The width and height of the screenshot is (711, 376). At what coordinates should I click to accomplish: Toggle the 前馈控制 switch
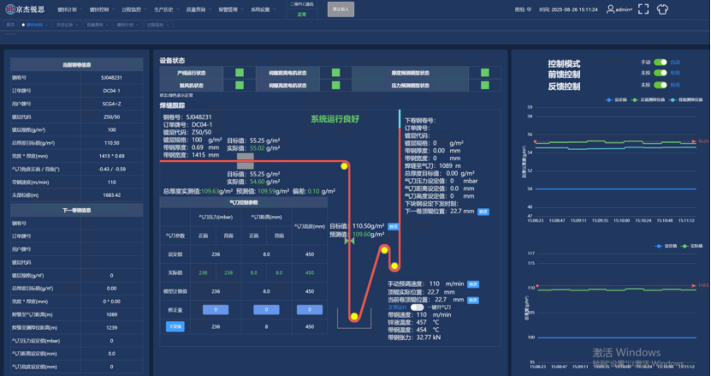pyautogui.click(x=660, y=73)
